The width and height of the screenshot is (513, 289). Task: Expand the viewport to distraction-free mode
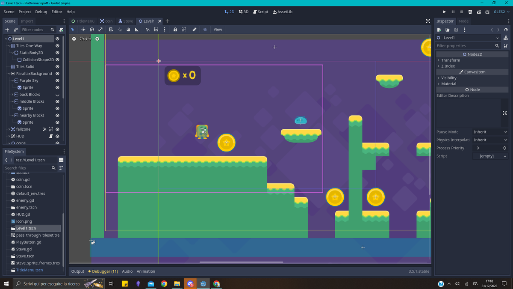(x=428, y=21)
